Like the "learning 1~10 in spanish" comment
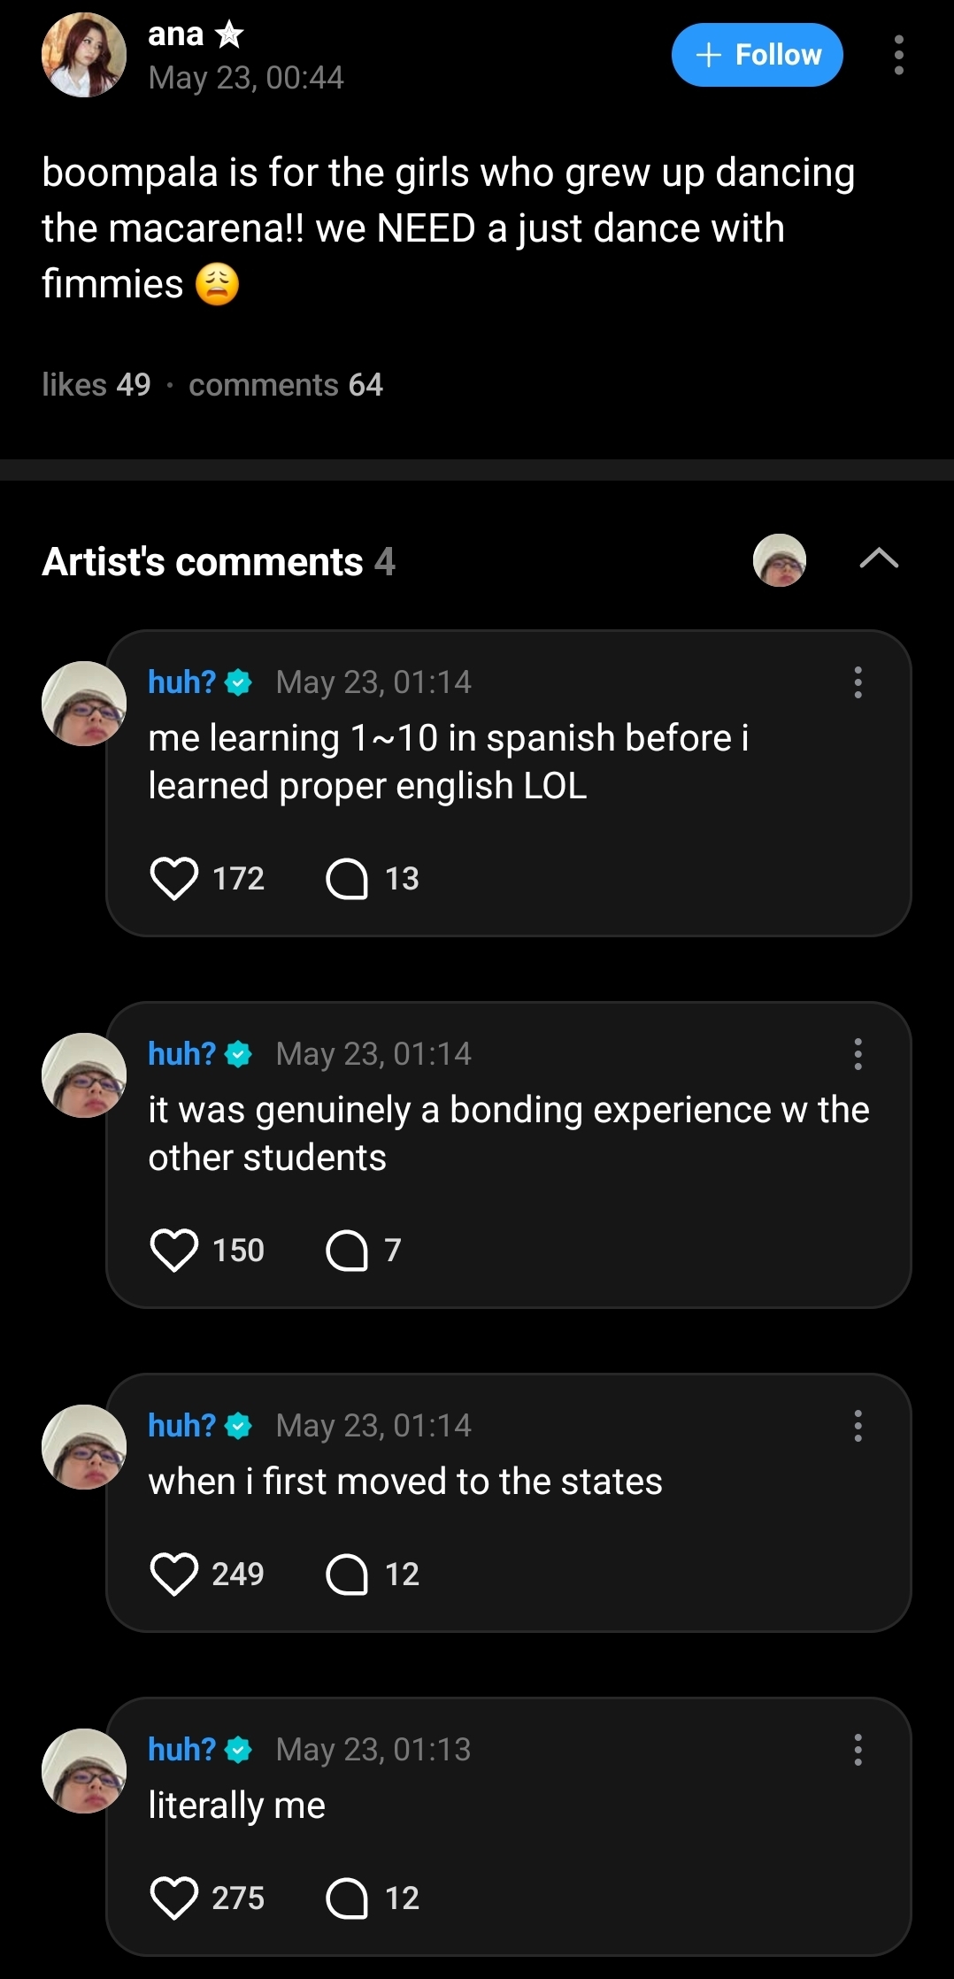The width and height of the screenshot is (954, 1979). [x=173, y=878]
